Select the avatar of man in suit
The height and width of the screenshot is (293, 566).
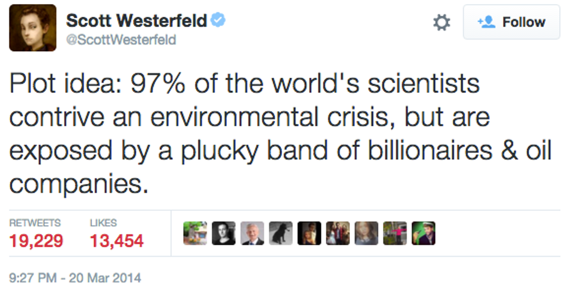[x=252, y=234]
